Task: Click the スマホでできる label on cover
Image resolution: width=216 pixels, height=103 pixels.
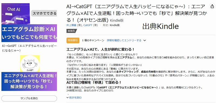Action: tap(44, 13)
